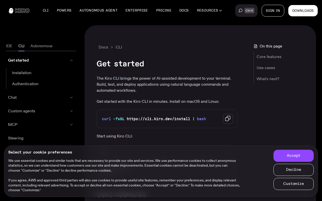The height and width of the screenshot is (201, 322).
Task: Click the SIGN IN button
Action: pos(273,11)
